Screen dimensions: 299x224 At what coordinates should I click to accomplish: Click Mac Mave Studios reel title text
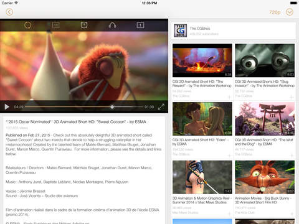click(202, 200)
